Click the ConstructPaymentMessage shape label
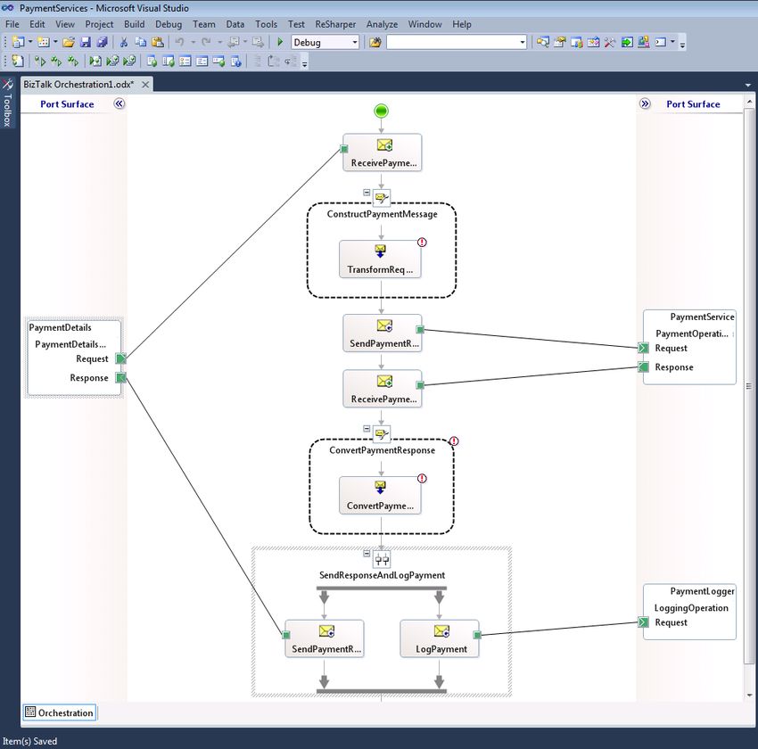Image resolution: width=758 pixels, height=749 pixels. coord(382,214)
